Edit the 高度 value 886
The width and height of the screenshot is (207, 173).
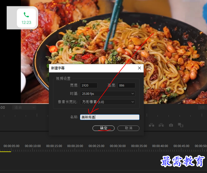pyautogui.click(x=126, y=86)
